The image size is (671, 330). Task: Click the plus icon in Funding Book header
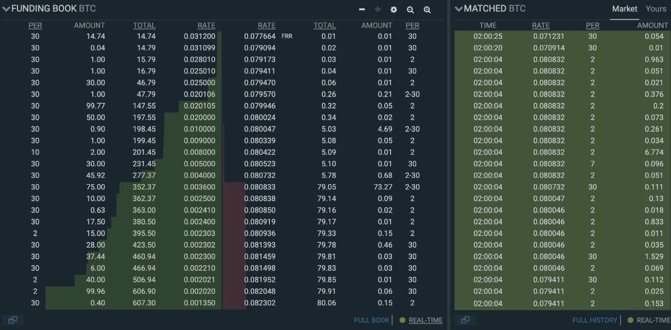pyautogui.click(x=377, y=9)
